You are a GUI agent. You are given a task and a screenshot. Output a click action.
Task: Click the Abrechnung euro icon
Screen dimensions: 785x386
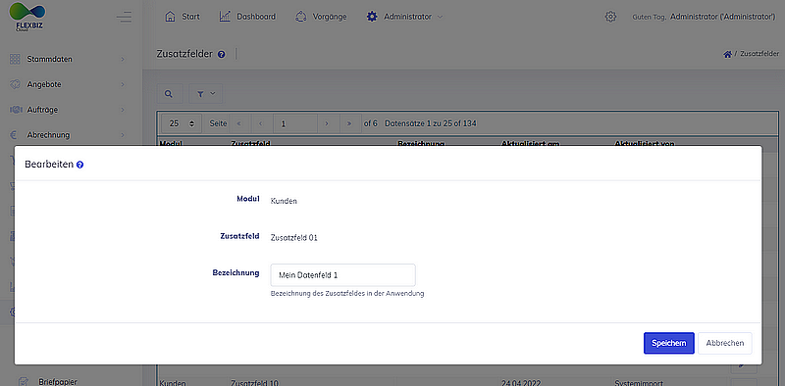pos(15,135)
